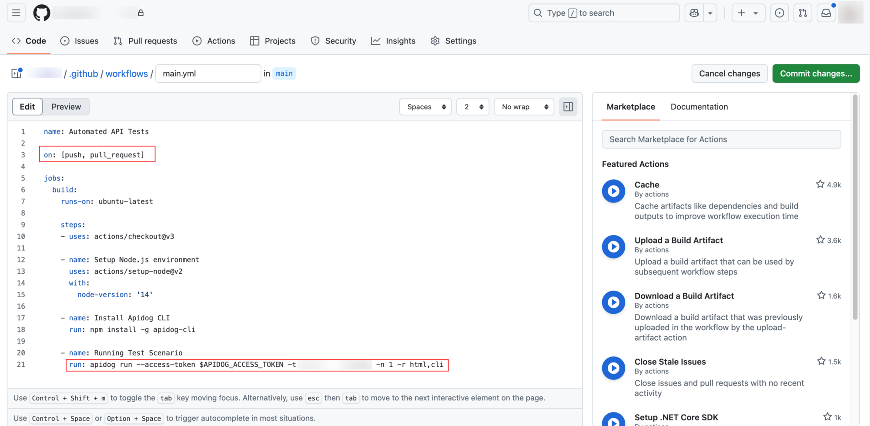Image resolution: width=870 pixels, height=426 pixels.
Task: Open the Projects tab
Action: coord(273,41)
